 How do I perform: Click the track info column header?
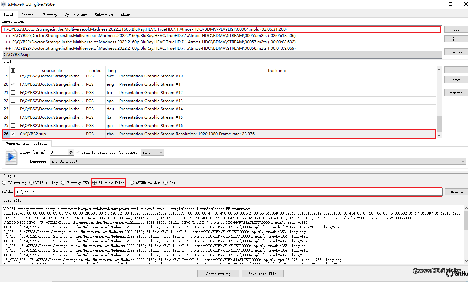coord(277,70)
